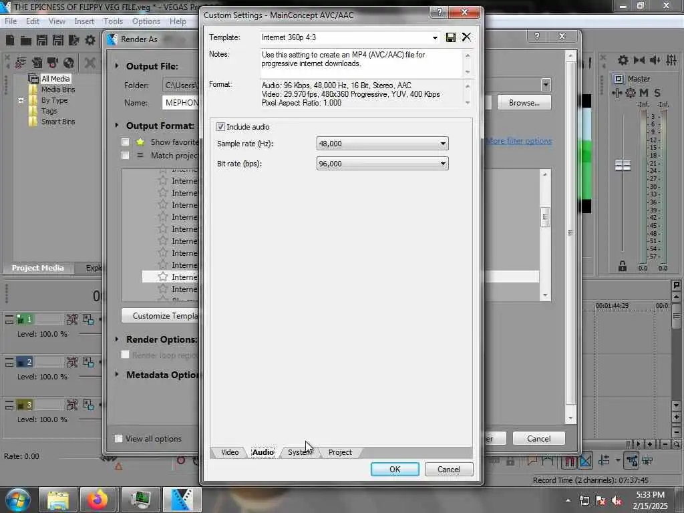The width and height of the screenshot is (684, 513).
Task: Click Browse in the Render As dialog
Action: pos(524,103)
